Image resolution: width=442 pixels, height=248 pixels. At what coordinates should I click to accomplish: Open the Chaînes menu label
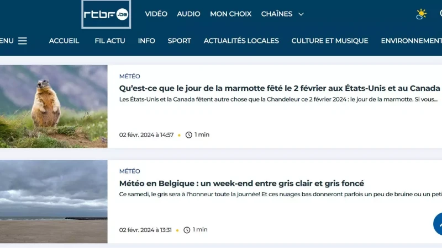click(277, 14)
